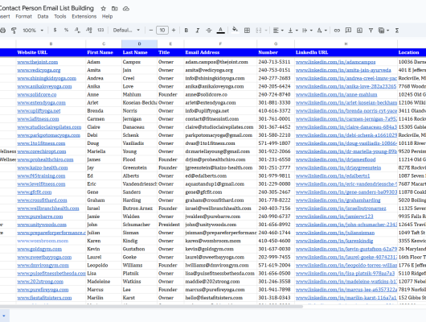This screenshot has width=426, height=322.
Task: Open text rotation dropdown
Action: [322, 31]
